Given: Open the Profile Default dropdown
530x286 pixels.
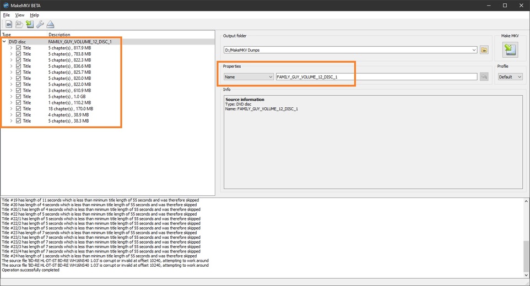Looking at the screenshot, I should (x=510, y=77).
